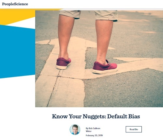Click the empty white header bar area

[96, 4]
